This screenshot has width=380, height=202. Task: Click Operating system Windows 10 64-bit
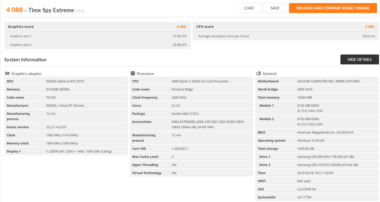[x=311, y=141]
